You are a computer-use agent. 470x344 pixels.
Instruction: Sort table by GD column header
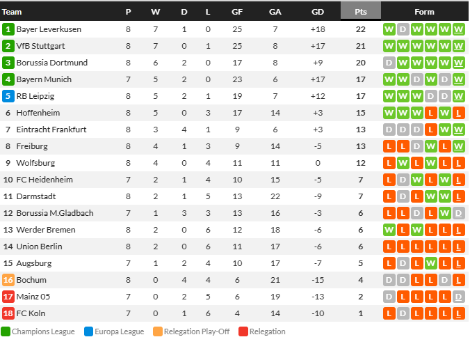(318, 12)
